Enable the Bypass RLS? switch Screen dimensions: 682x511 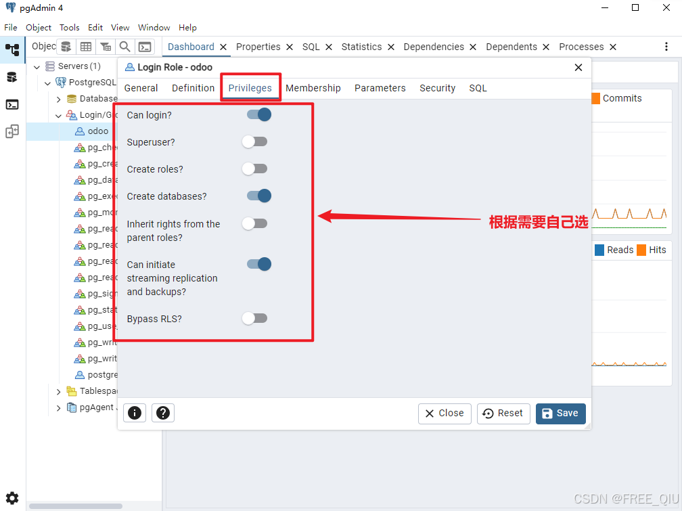tap(255, 318)
